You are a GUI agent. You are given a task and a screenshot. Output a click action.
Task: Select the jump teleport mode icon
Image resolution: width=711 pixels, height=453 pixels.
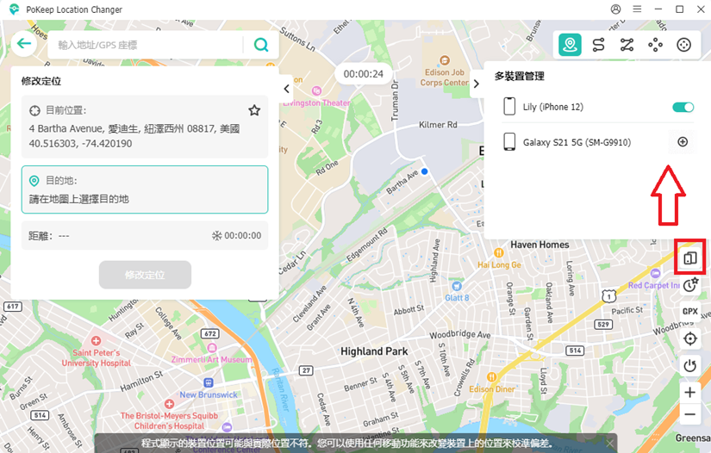click(x=655, y=45)
